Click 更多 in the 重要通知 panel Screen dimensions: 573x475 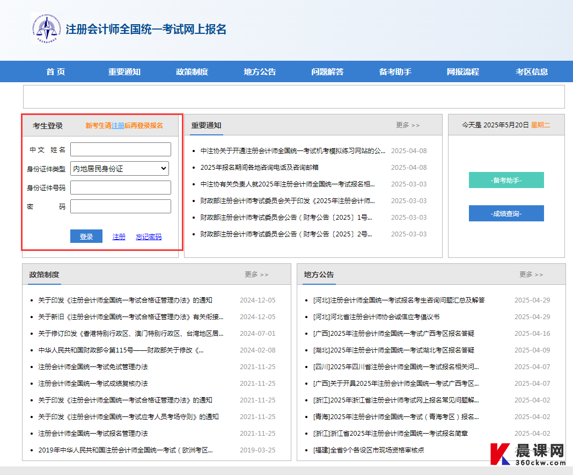408,125
